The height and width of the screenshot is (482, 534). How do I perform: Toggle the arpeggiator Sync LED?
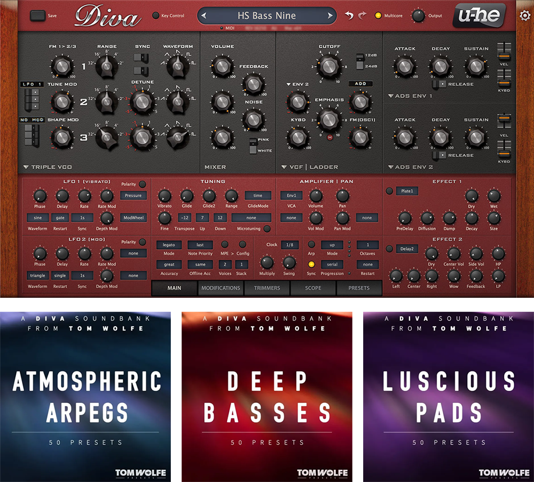tap(311, 265)
